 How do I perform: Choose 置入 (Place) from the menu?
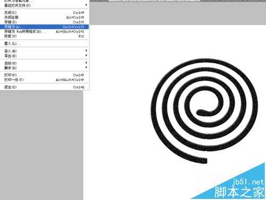pos(44,44)
